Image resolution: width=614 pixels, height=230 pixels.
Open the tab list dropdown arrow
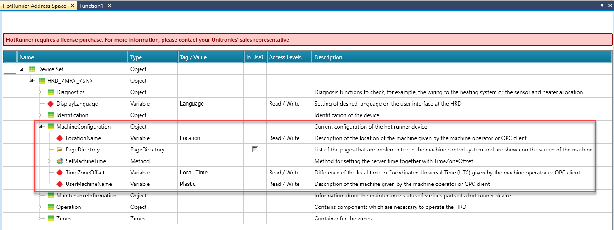[602, 6]
